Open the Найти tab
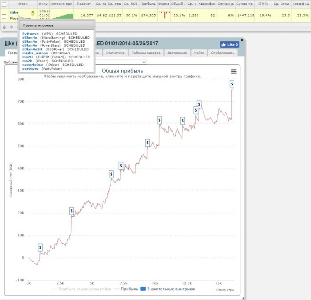 [x=199, y=53]
